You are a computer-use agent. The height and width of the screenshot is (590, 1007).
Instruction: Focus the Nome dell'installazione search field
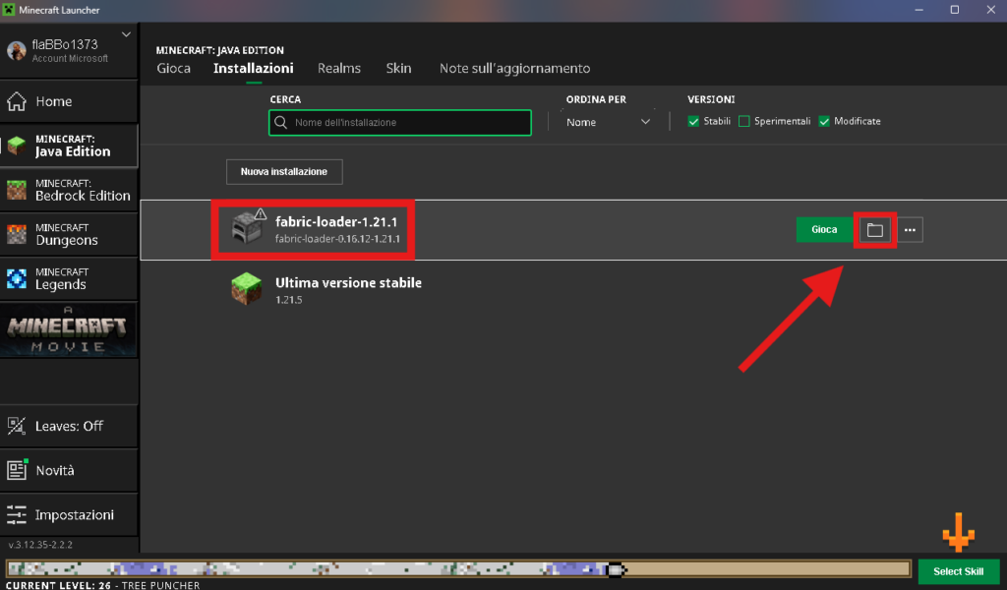coord(400,123)
